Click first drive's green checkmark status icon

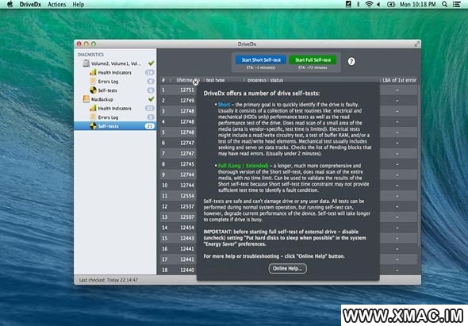pos(151,63)
